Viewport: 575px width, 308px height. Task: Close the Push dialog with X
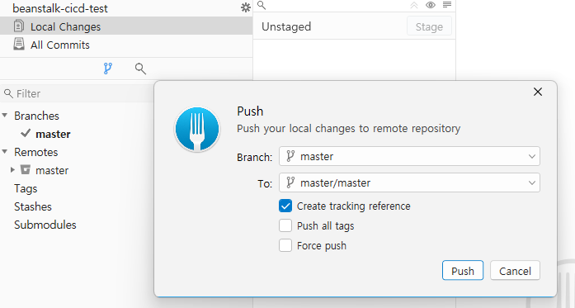click(x=538, y=92)
